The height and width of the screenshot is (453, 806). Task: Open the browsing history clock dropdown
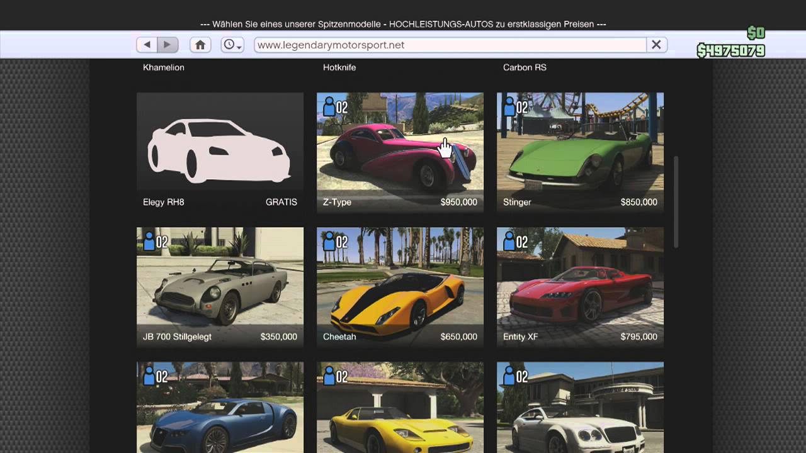click(232, 45)
